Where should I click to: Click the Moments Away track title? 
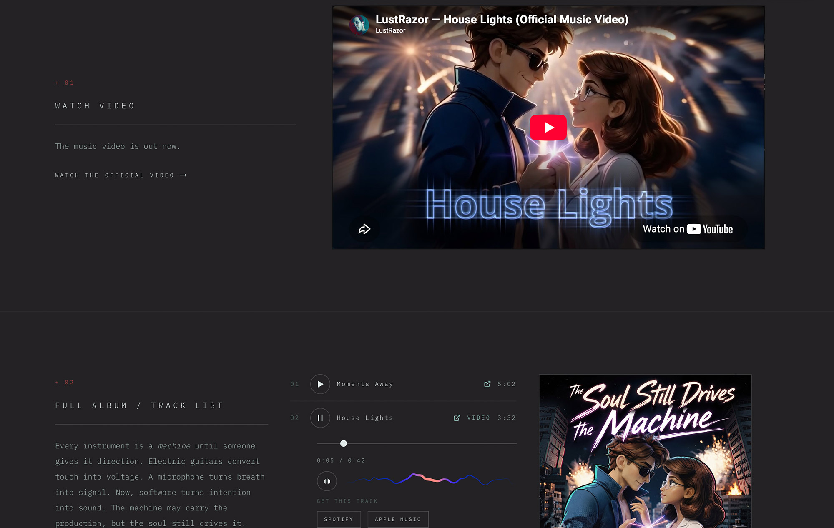click(365, 384)
